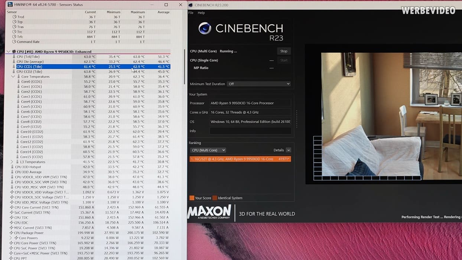The width and height of the screenshot is (462, 260).
Task: Click thermometer icon beside CPU CCD2 (Tdie)
Action: [14, 72]
